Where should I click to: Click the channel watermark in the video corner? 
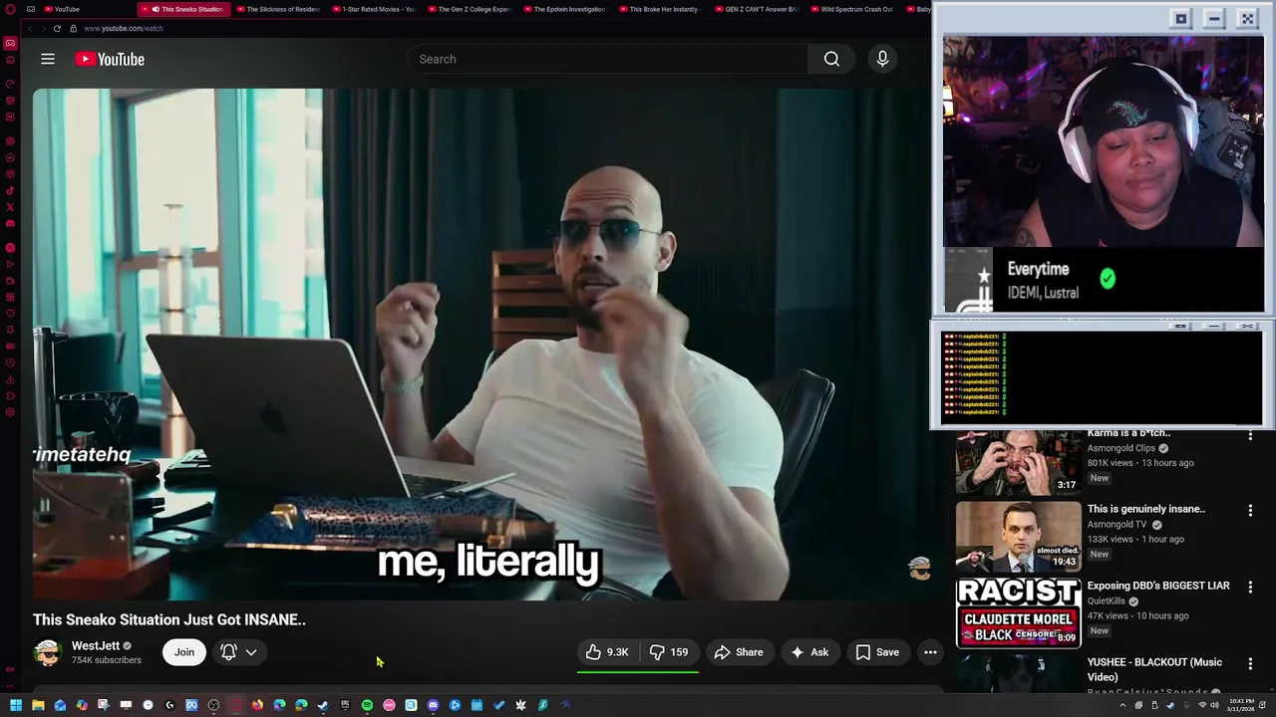tap(919, 568)
